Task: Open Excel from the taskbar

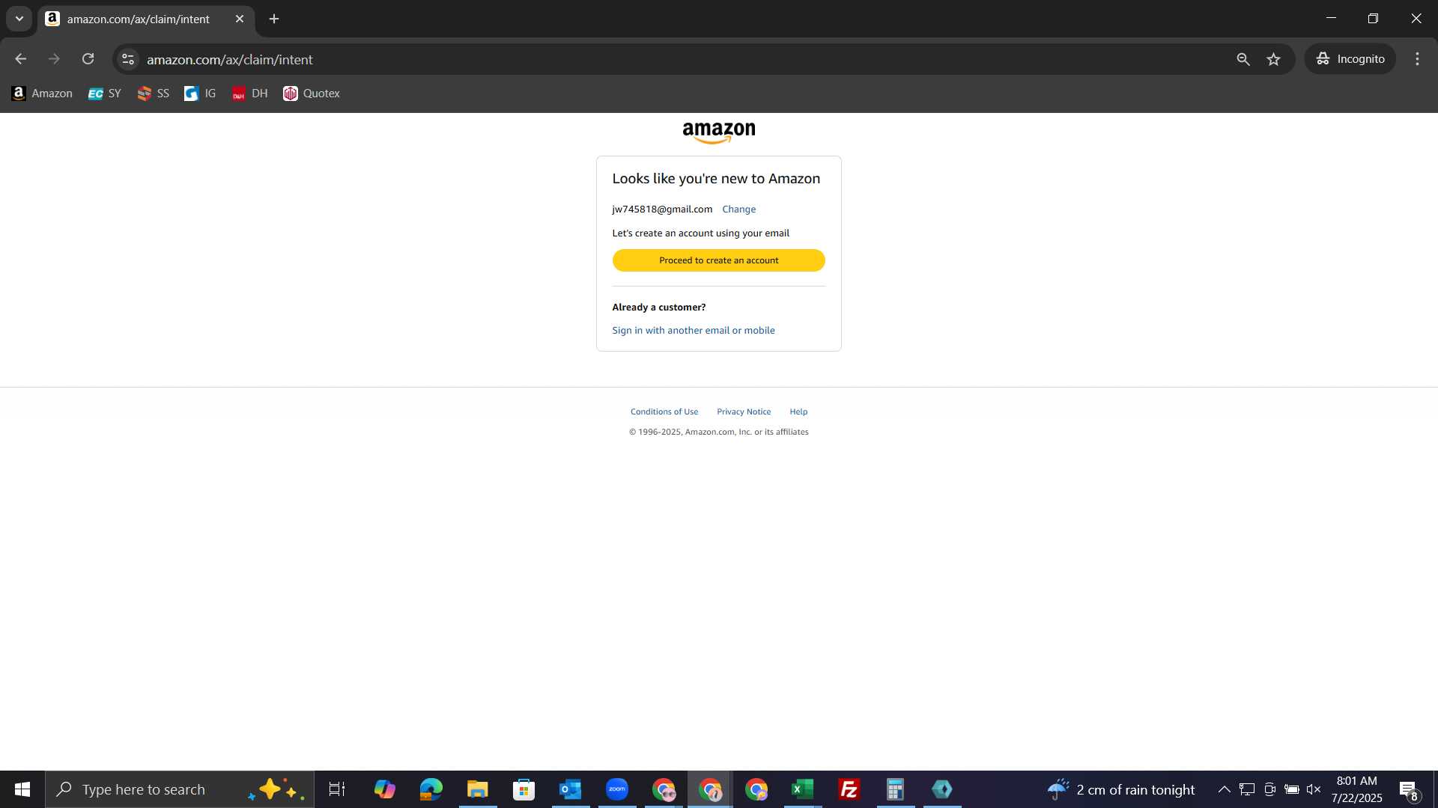Action: tap(802, 789)
